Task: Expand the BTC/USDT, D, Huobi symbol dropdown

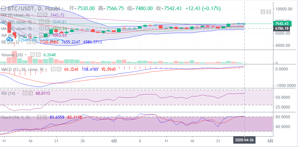Action: pyautogui.click(x=63, y=9)
